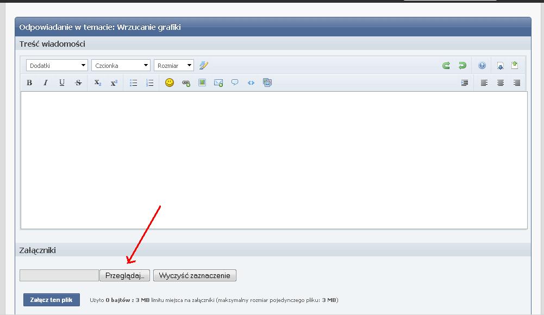Click the green undo arrow

click(x=446, y=66)
